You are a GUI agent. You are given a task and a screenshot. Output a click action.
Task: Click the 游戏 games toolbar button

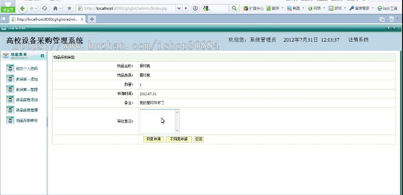335,8
